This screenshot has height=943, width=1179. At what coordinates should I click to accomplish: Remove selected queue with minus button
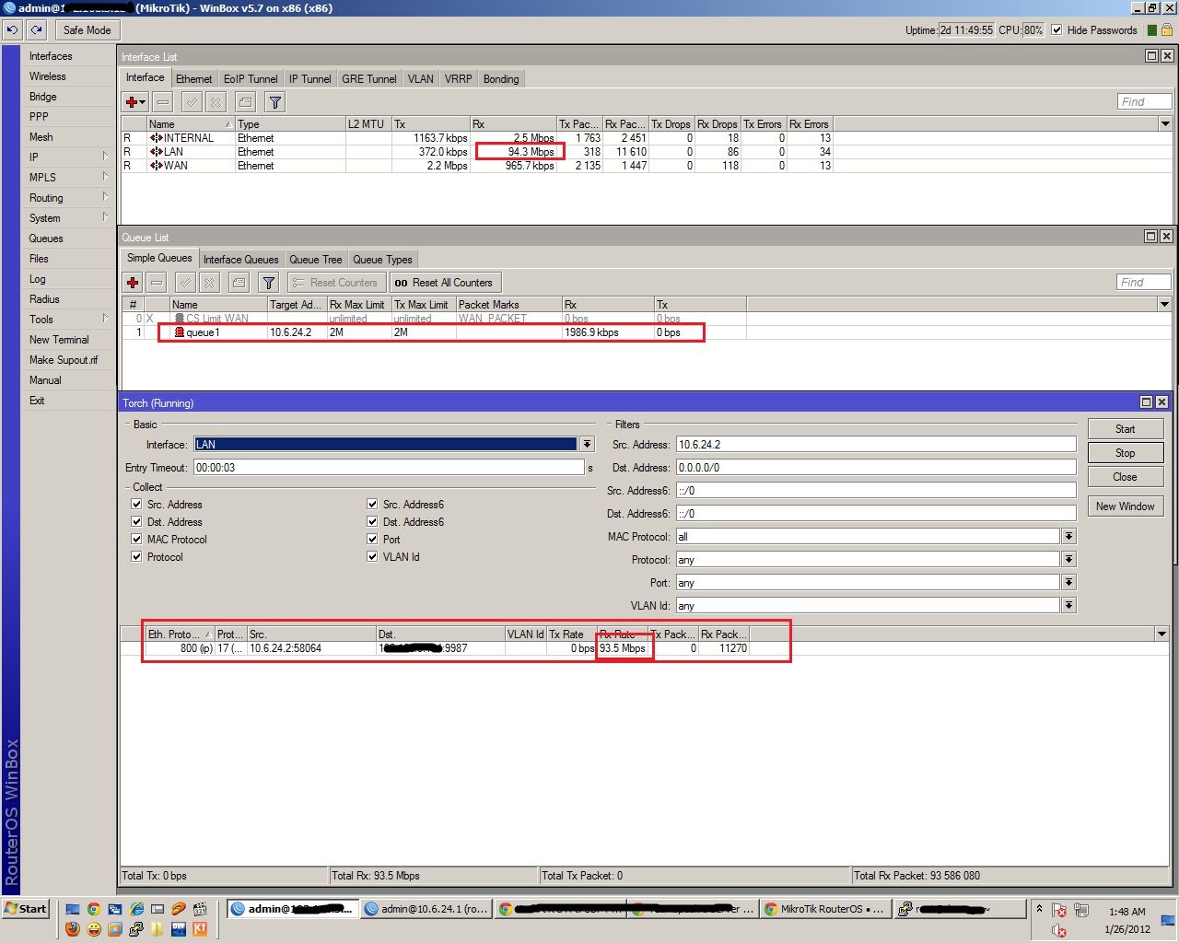click(x=157, y=283)
